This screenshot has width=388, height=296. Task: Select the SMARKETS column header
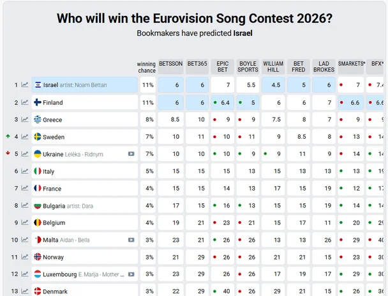pos(352,64)
